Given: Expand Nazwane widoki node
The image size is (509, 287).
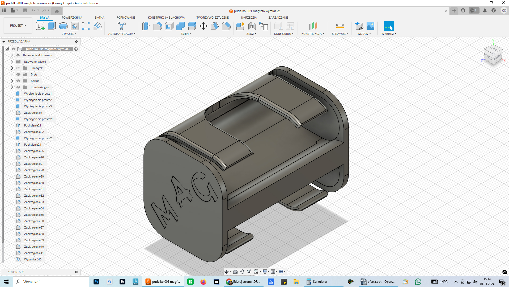Looking at the screenshot, I should pos(12,62).
